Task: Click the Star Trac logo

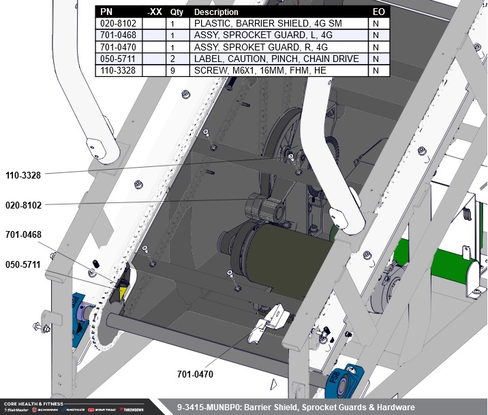Action: 101,410
